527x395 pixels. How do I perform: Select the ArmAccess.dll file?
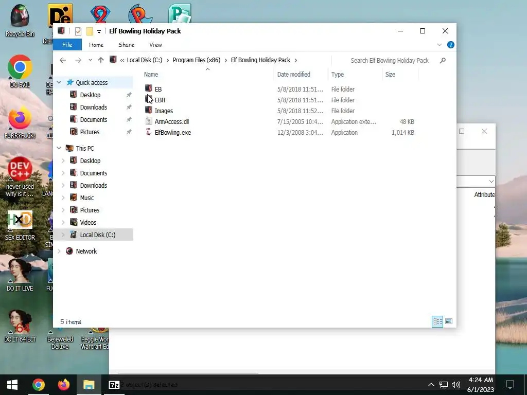[x=171, y=121]
